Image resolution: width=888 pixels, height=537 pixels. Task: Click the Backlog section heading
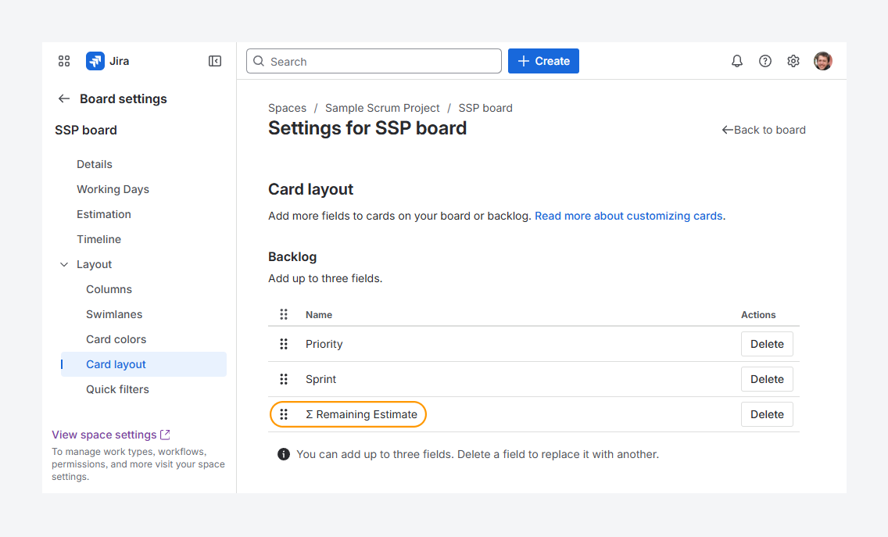[x=292, y=256]
